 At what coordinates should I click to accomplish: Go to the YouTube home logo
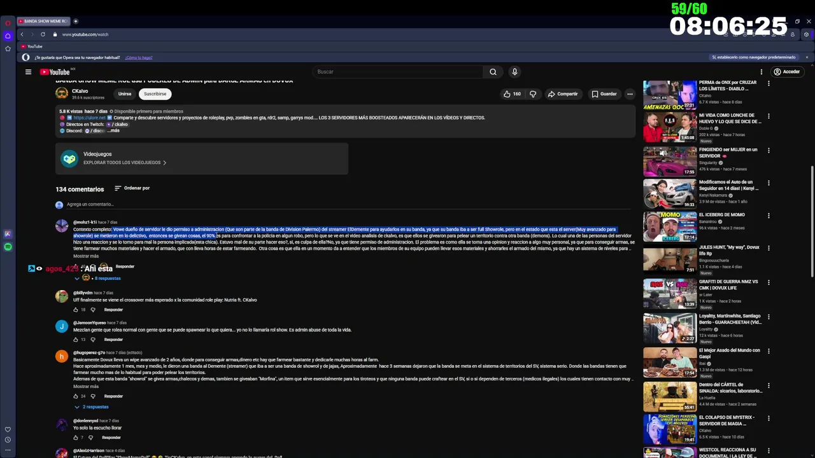[55, 72]
